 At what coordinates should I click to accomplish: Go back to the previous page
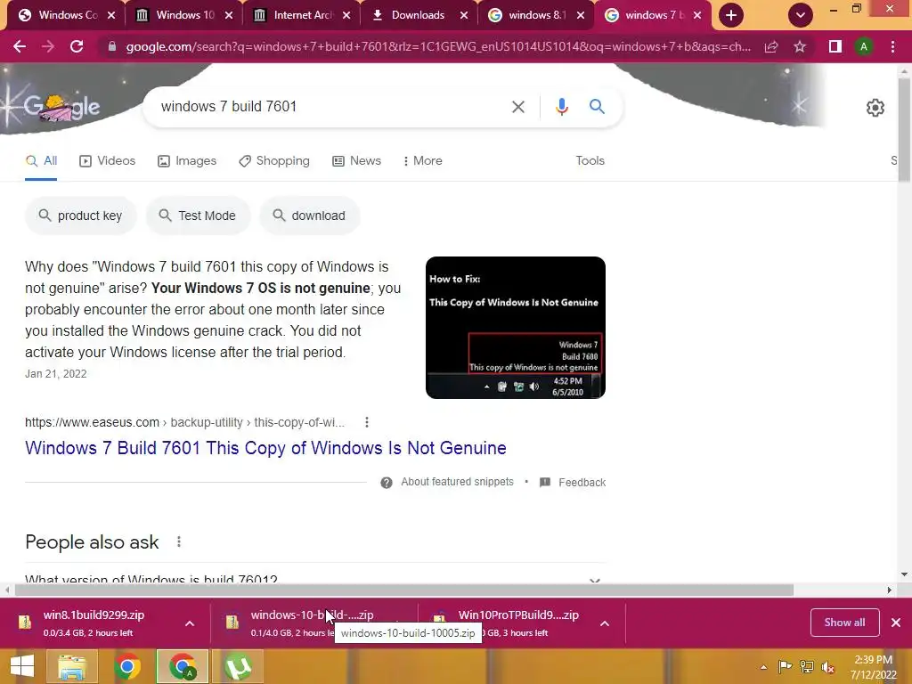coord(20,46)
